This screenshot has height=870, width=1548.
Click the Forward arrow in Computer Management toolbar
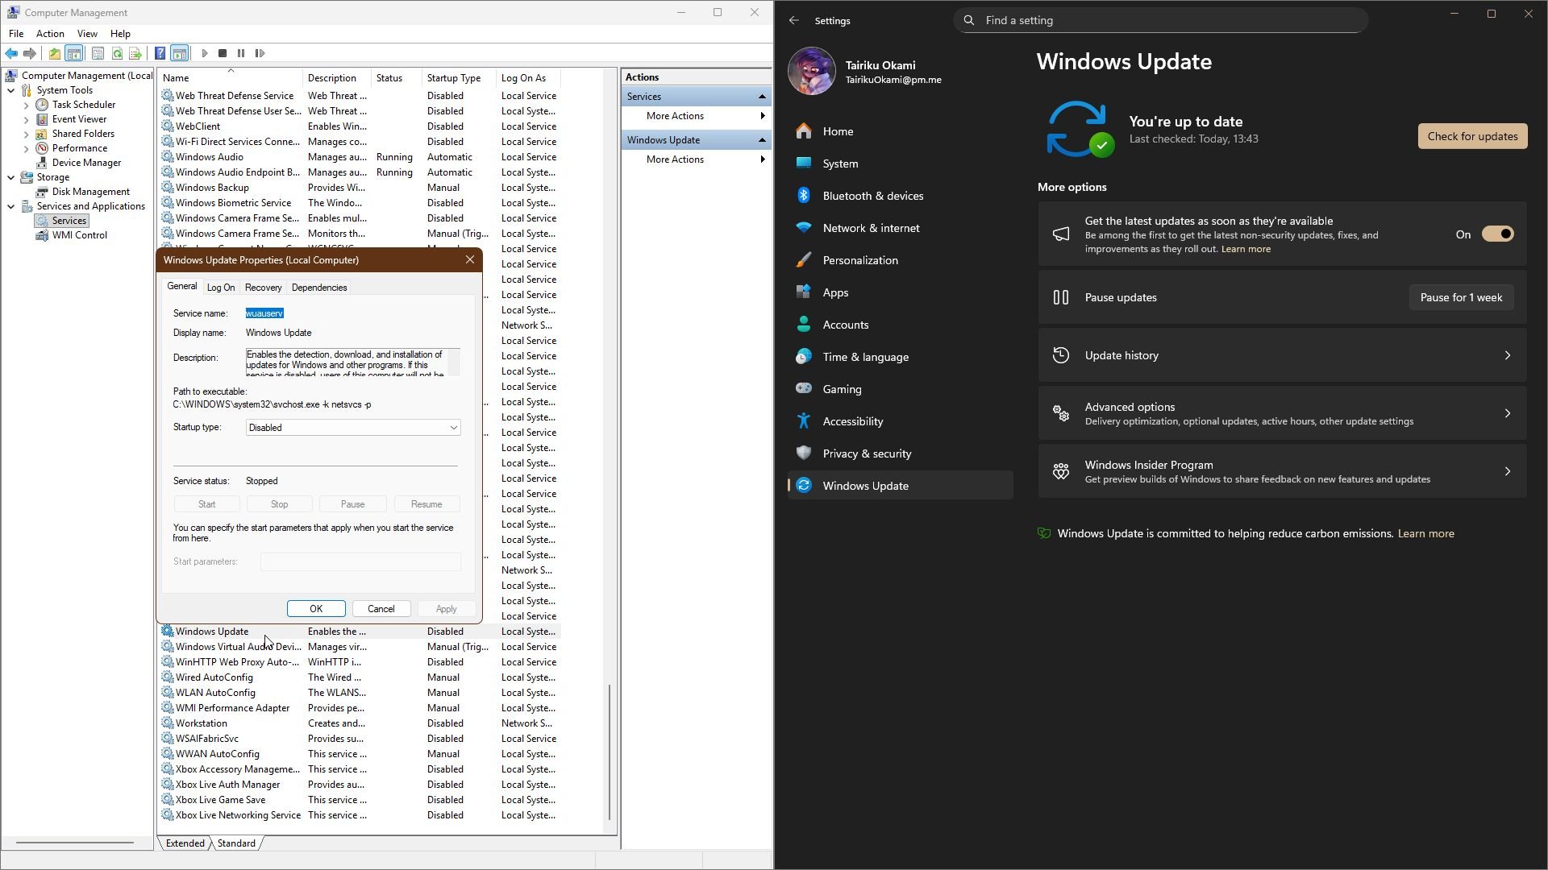[30, 53]
